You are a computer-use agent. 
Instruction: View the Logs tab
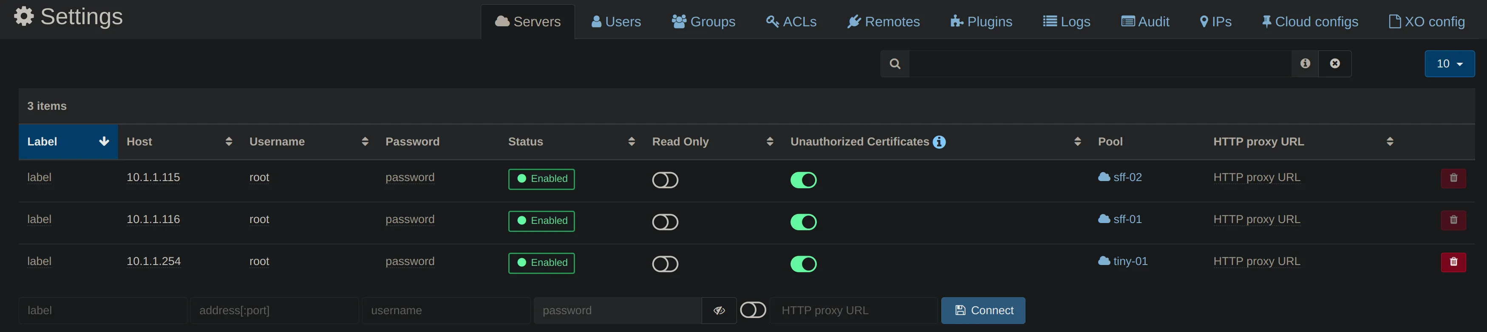(1066, 22)
